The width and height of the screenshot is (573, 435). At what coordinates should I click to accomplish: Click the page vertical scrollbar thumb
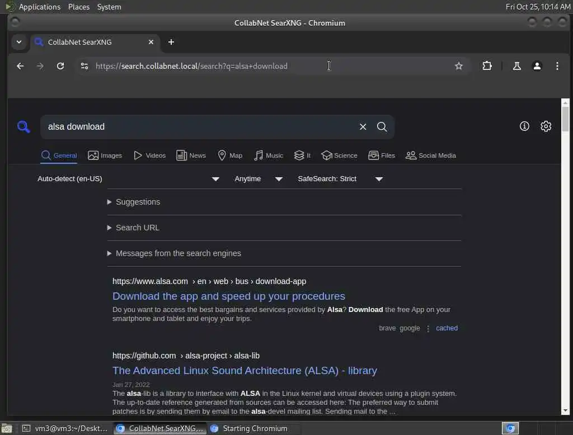tap(565, 119)
